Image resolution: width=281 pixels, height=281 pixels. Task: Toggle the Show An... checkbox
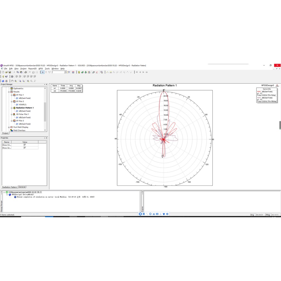(25, 148)
